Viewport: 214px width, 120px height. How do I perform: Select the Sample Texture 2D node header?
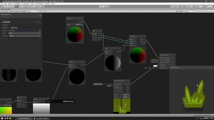(122, 81)
